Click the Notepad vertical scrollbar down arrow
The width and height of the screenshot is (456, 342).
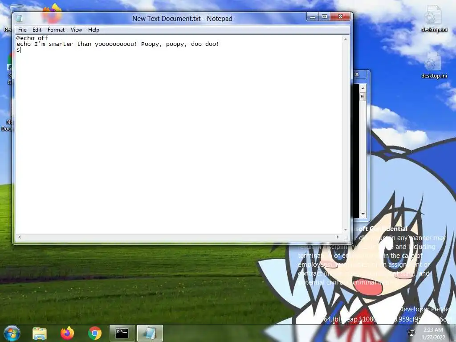pyautogui.click(x=346, y=230)
